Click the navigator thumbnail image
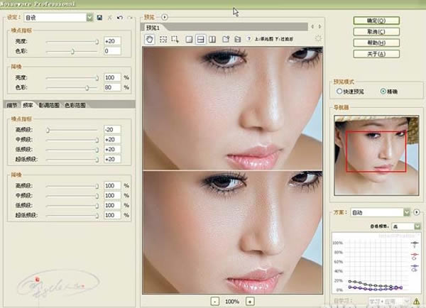426x308 pixels. pos(376,155)
